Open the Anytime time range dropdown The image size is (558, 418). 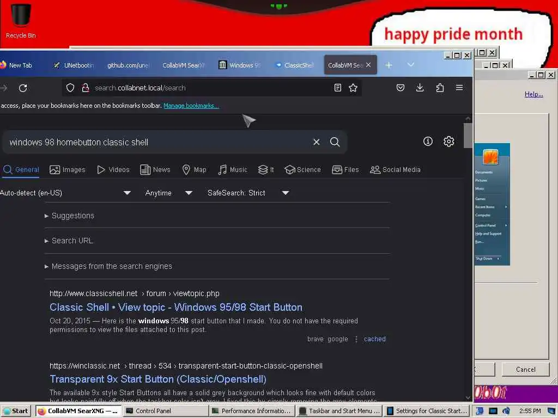pos(169,193)
